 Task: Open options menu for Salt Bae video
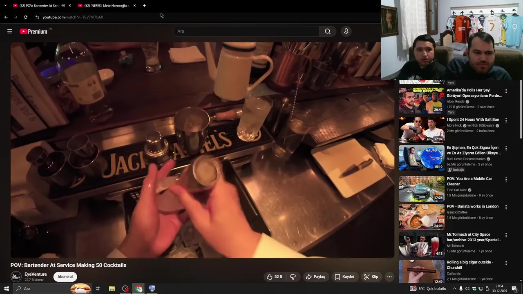coord(506,120)
